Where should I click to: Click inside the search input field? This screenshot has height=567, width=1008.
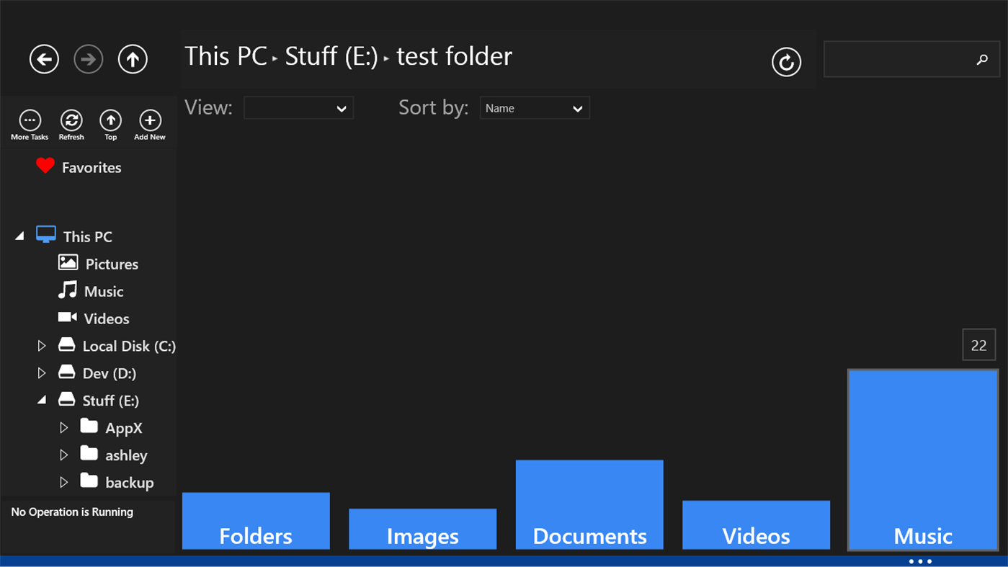[x=901, y=60]
